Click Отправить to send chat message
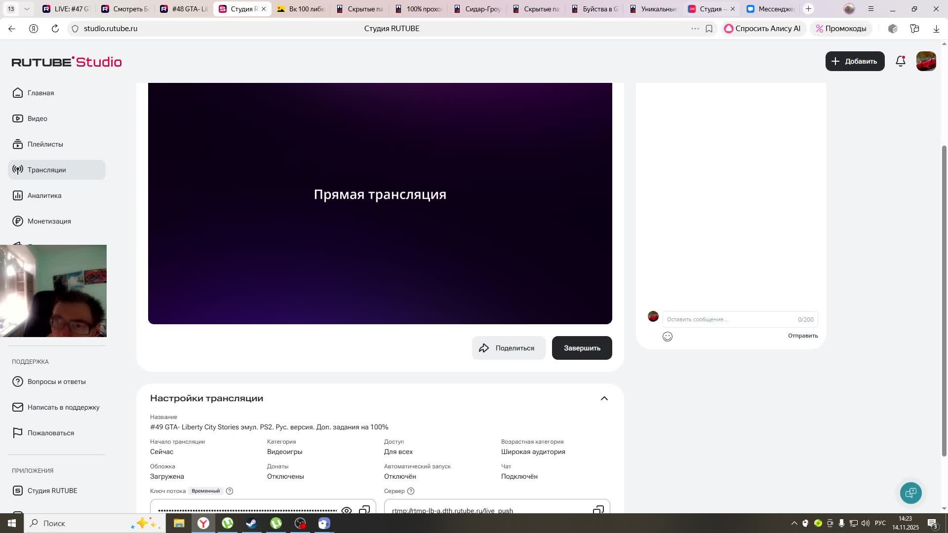 point(802,336)
